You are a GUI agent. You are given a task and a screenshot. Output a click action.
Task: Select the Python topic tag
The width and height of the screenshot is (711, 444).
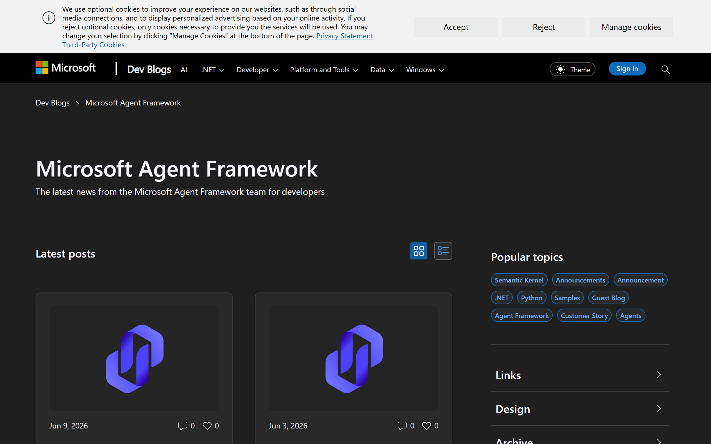point(532,298)
